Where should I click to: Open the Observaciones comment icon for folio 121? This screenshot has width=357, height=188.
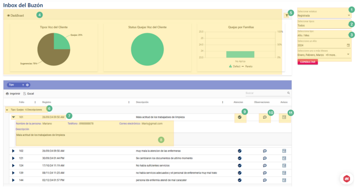265,158
